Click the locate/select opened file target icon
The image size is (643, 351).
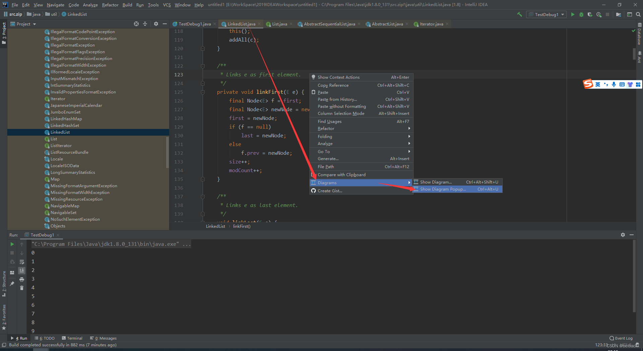(x=136, y=24)
